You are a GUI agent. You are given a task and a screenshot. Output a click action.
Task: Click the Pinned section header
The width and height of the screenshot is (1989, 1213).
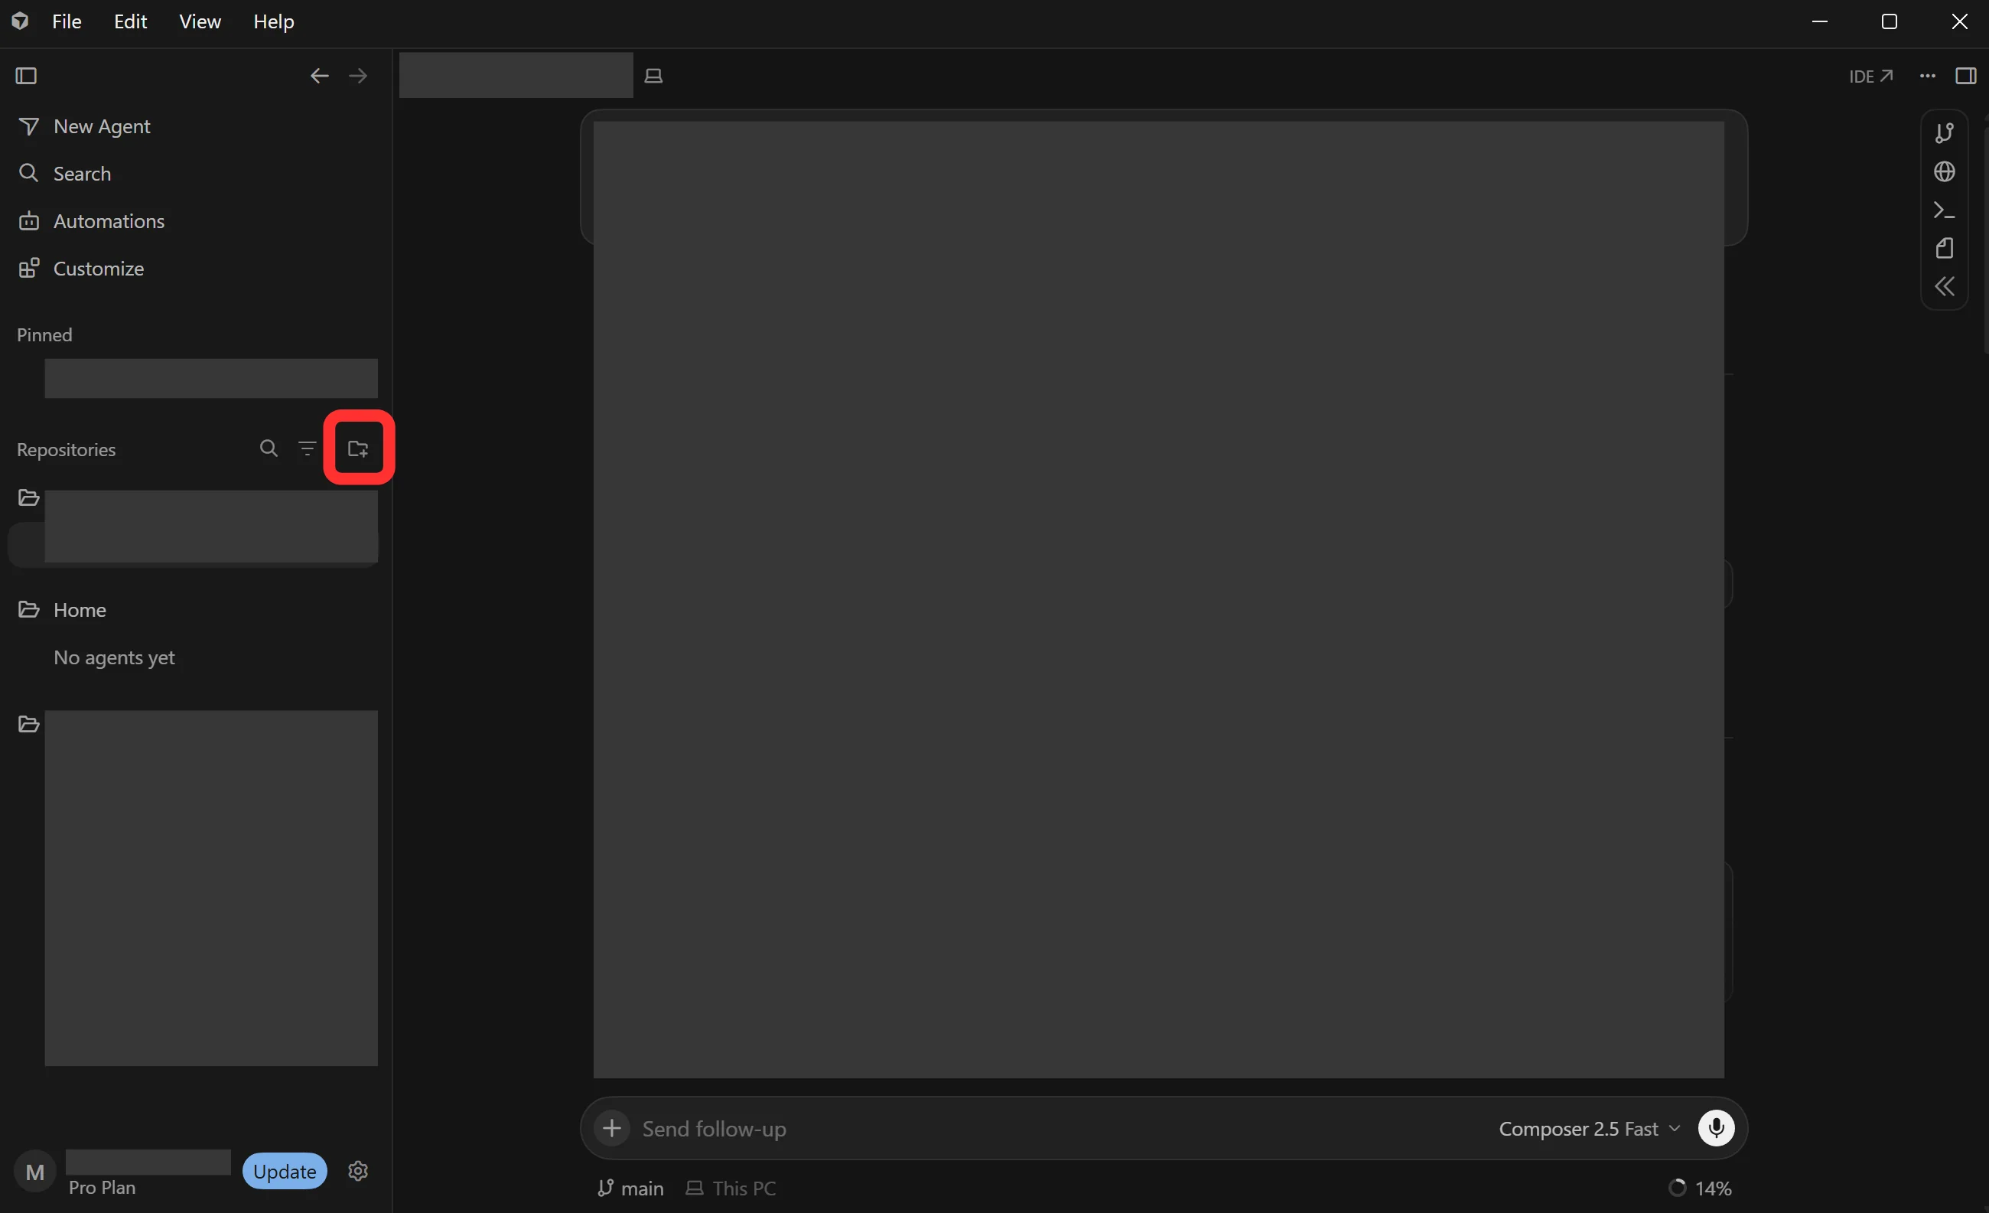(x=44, y=335)
